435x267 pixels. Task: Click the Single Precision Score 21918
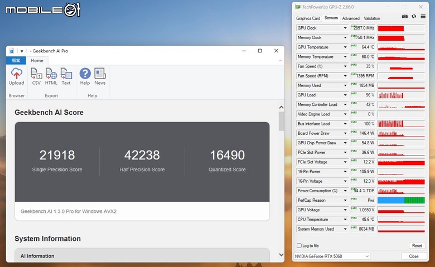pos(57,155)
